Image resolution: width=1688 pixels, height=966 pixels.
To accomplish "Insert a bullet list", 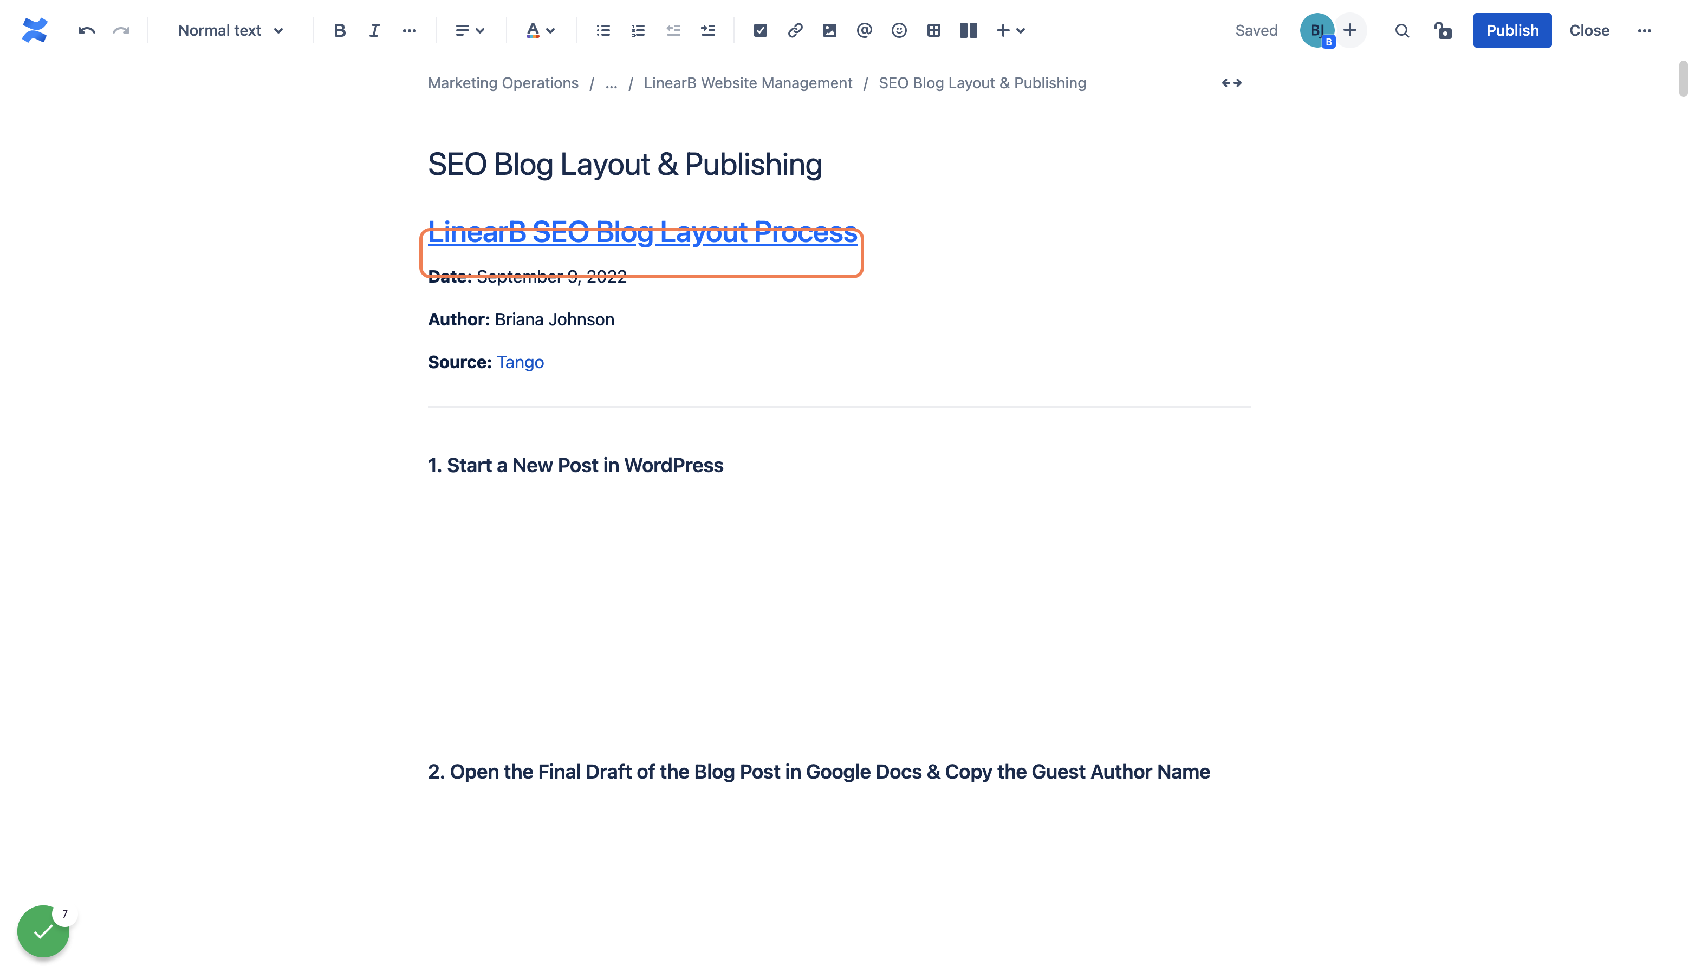I will [x=603, y=30].
